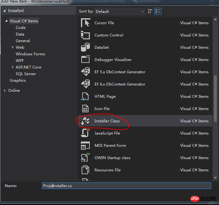Select the Web category label
The width and height of the screenshot is (219, 205).
pos(20,47)
